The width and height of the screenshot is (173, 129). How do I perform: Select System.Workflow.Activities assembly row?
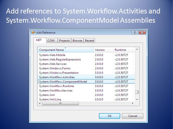[x=57, y=77]
